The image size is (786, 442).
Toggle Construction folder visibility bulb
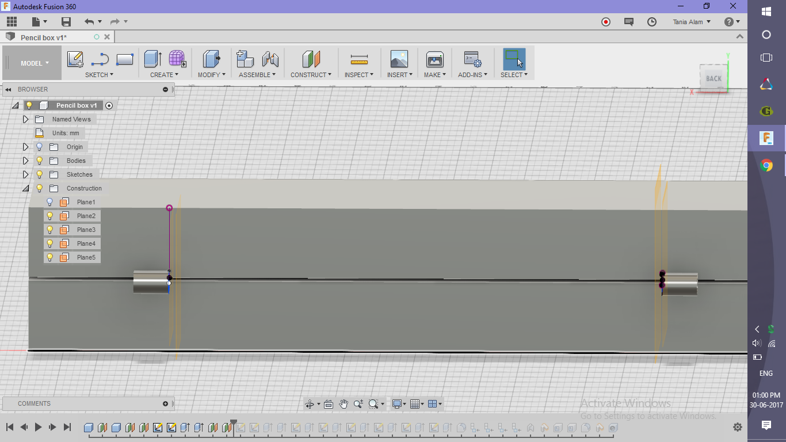coord(40,188)
